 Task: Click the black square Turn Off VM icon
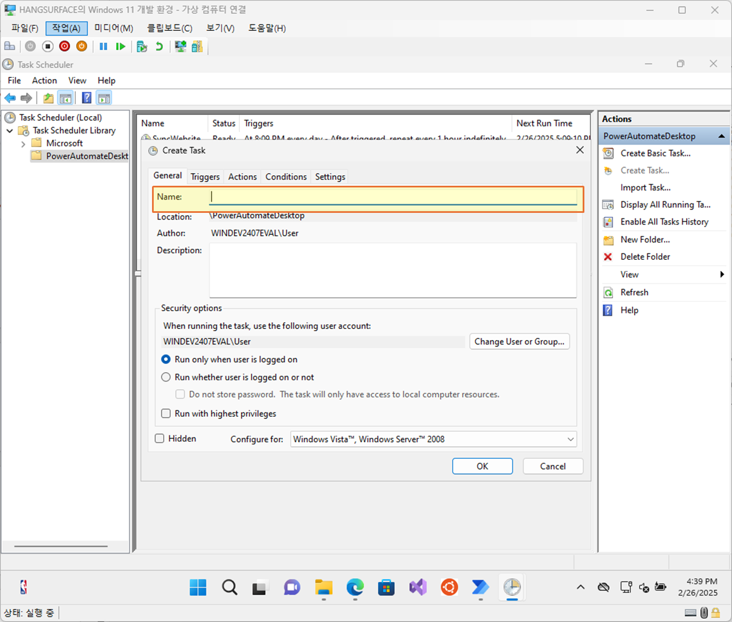point(48,46)
